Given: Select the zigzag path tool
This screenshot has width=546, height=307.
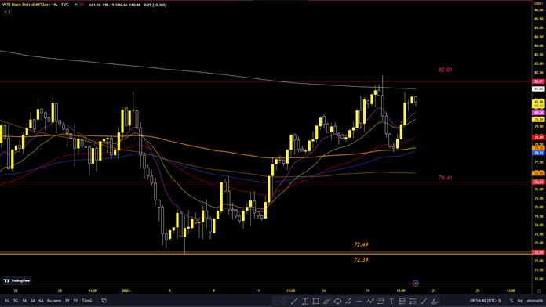Looking at the screenshot, I should tap(369, 301).
